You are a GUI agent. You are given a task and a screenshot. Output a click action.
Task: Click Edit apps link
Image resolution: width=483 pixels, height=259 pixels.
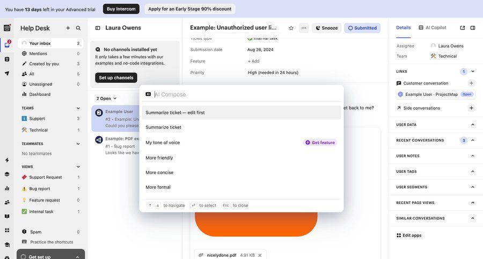[409, 235]
